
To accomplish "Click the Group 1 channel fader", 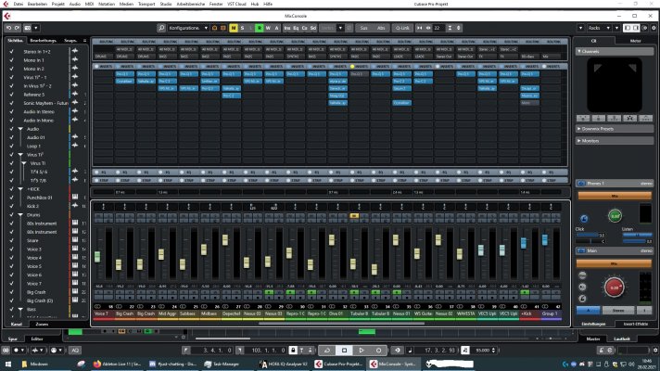I will 545,240.
